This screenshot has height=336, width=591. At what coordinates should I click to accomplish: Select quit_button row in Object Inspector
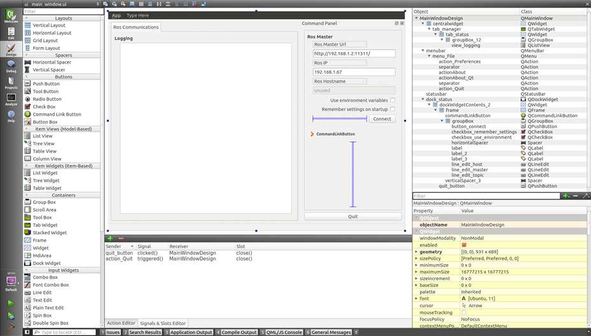(x=501, y=186)
